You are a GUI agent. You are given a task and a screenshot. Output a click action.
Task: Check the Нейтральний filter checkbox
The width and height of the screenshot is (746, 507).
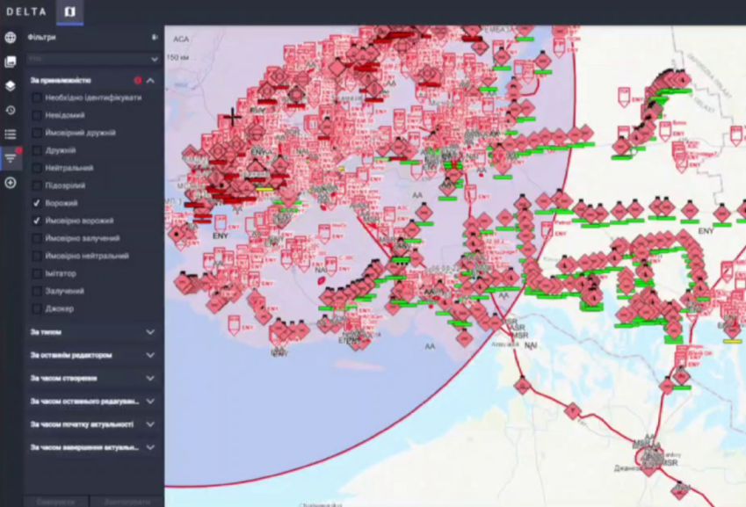(x=37, y=168)
